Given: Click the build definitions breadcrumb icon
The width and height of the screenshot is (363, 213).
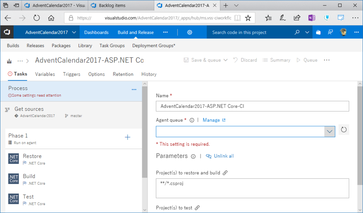Looking at the screenshot, I should (9, 61).
